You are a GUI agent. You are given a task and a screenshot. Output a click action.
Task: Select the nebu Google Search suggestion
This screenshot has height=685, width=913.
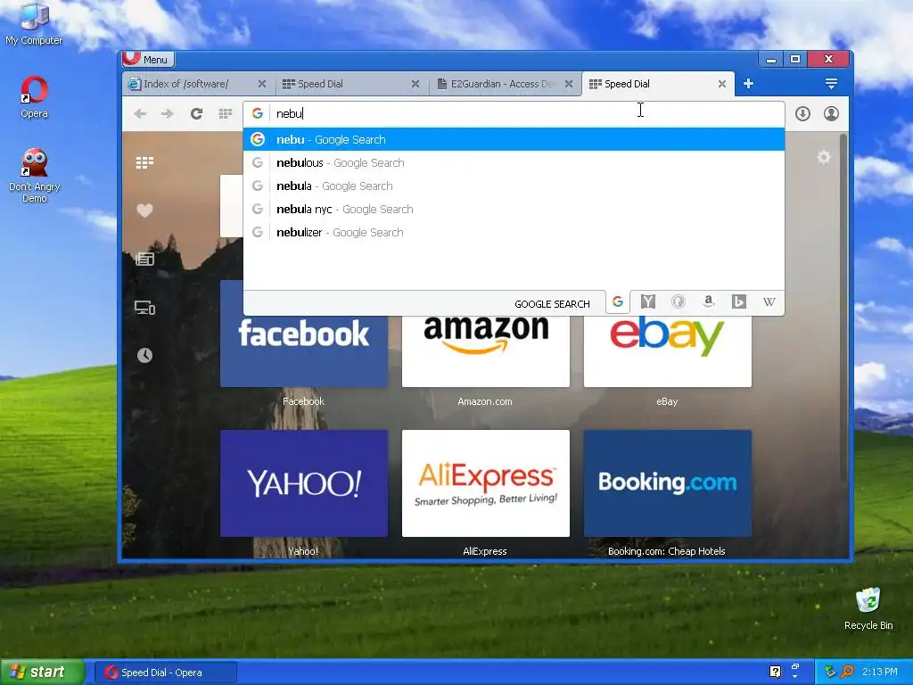[x=514, y=139]
